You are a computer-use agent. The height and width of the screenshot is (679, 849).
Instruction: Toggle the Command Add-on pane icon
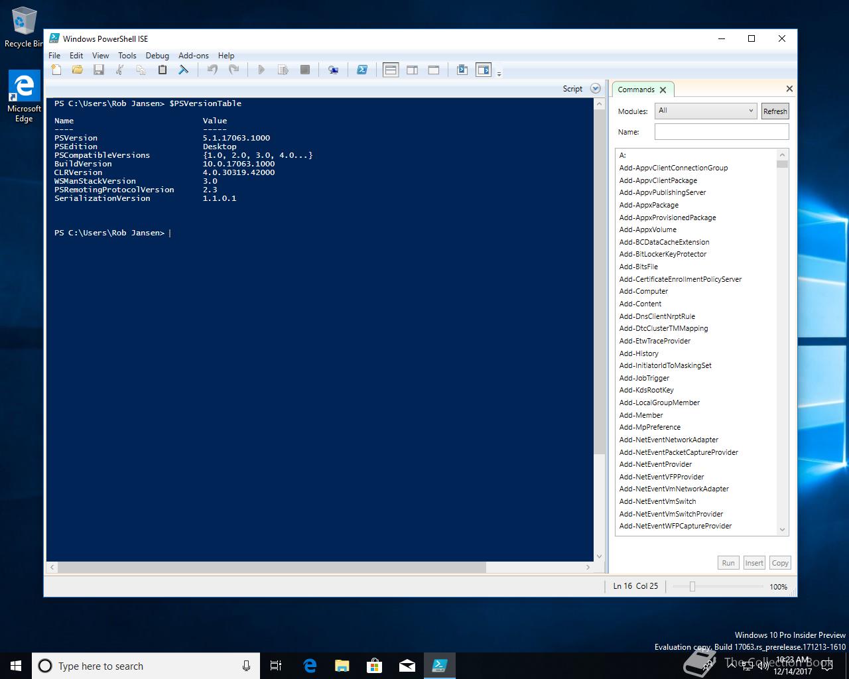point(484,70)
